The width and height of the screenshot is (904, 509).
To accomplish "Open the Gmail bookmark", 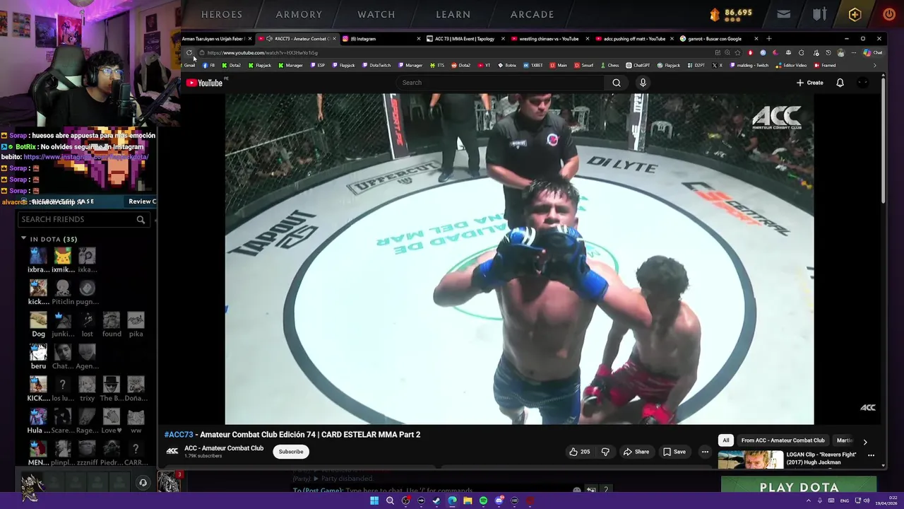I will 188,65.
